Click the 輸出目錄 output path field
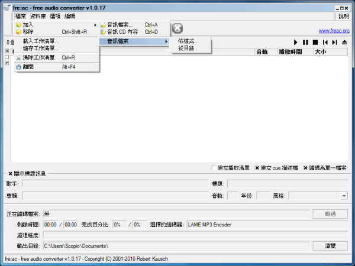The image size is (355, 266). [x=176, y=246]
